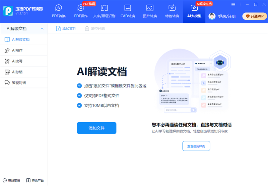268x186 pixels.
Task: Open the PDF转换 module
Action: pyautogui.click(x=59, y=11)
